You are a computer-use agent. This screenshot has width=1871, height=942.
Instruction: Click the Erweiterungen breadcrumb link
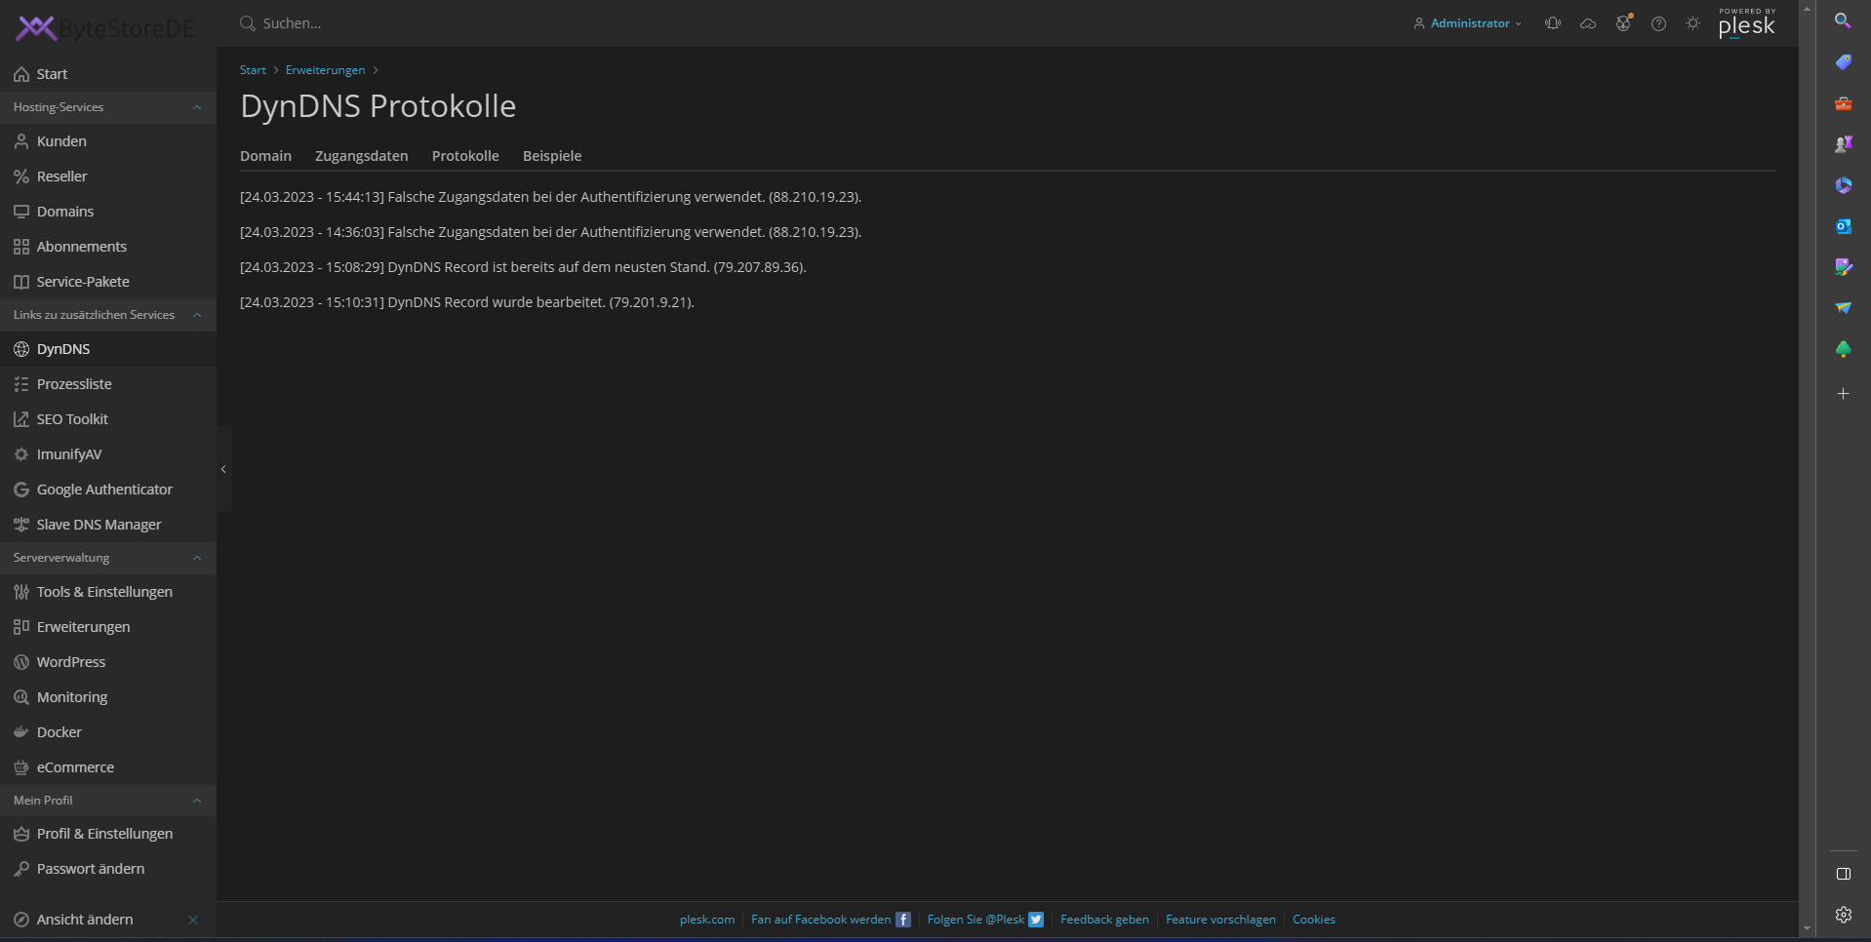325,70
